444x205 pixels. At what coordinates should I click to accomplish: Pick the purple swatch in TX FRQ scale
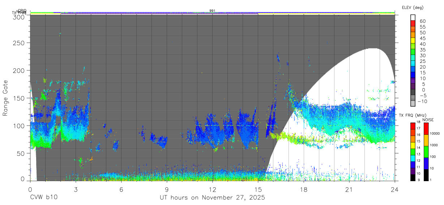point(413,171)
